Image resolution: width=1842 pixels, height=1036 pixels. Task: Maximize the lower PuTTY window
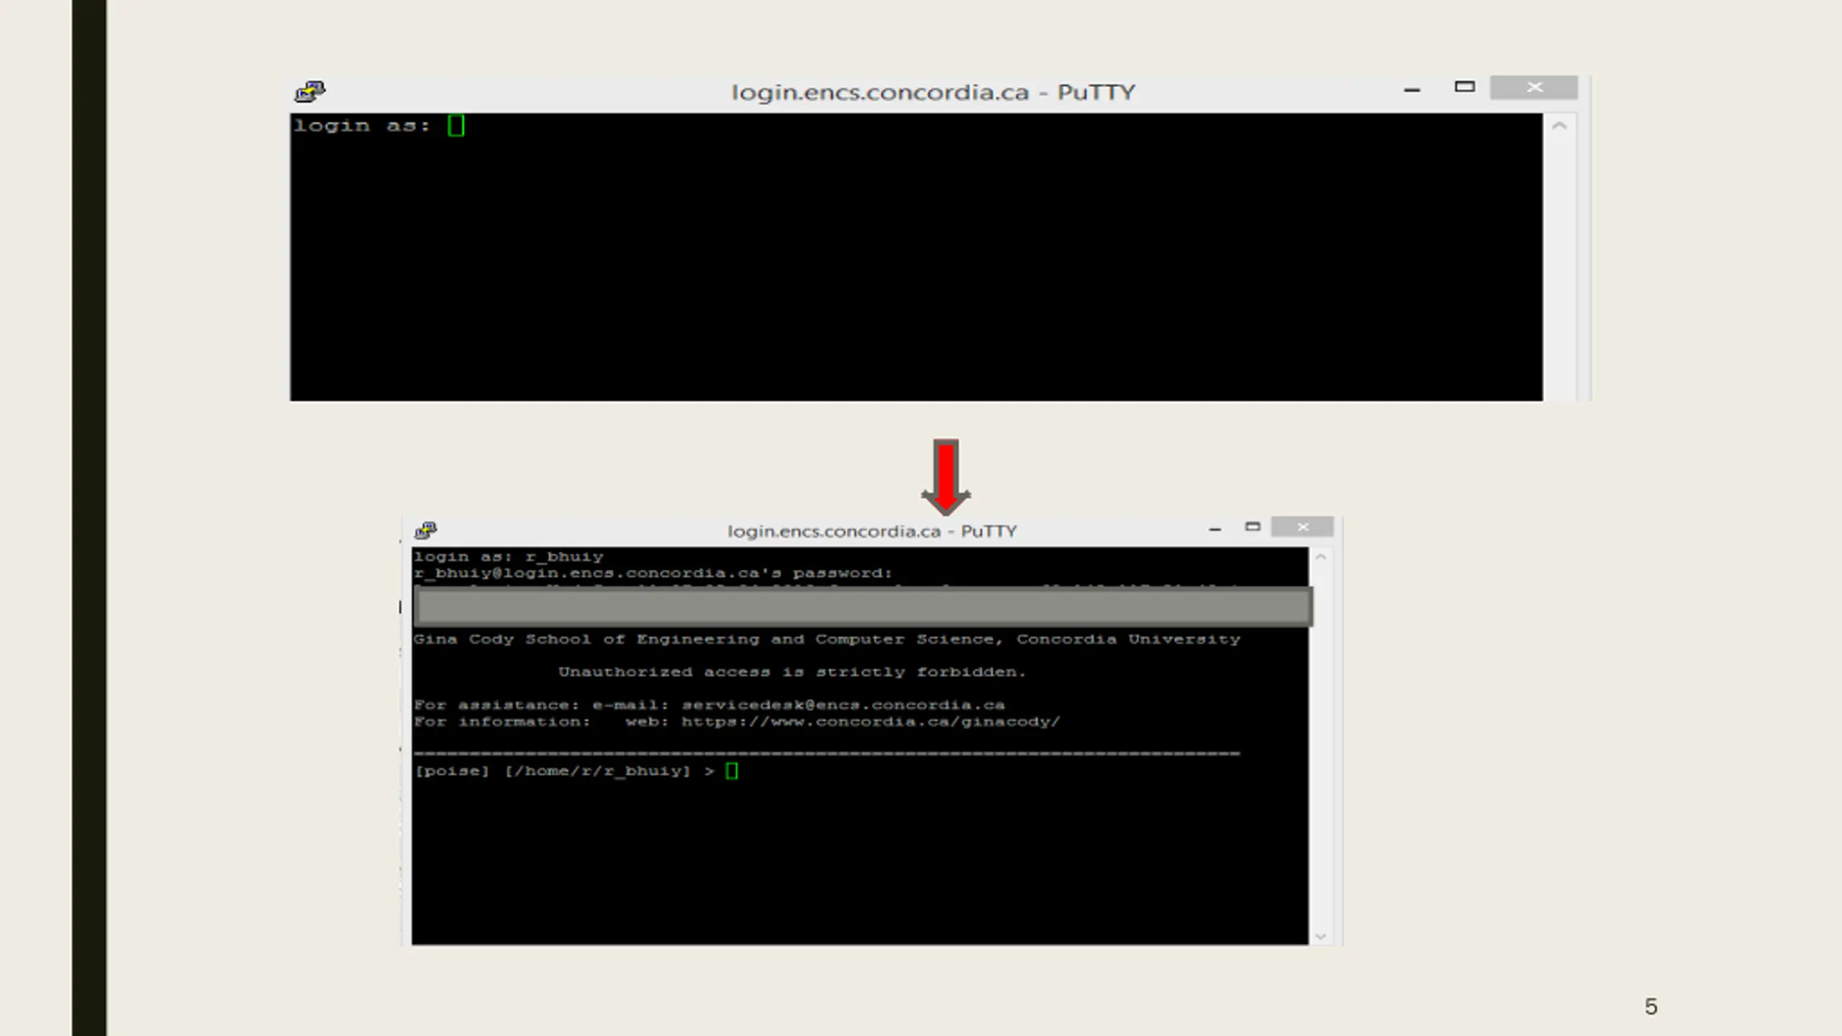tap(1253, 527)
